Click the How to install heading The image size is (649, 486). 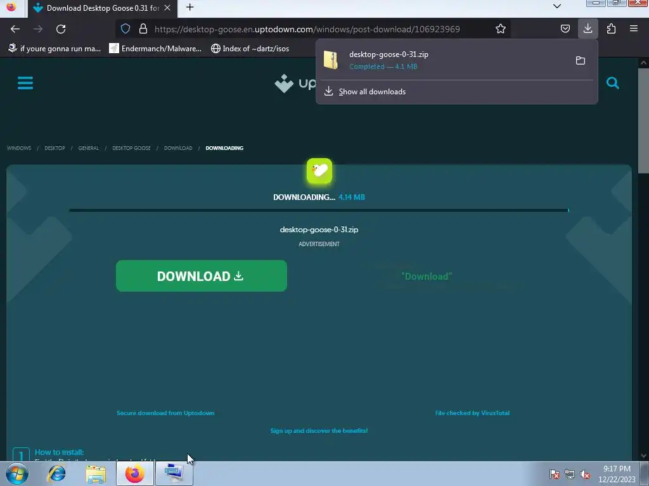[x=59, y=452]
